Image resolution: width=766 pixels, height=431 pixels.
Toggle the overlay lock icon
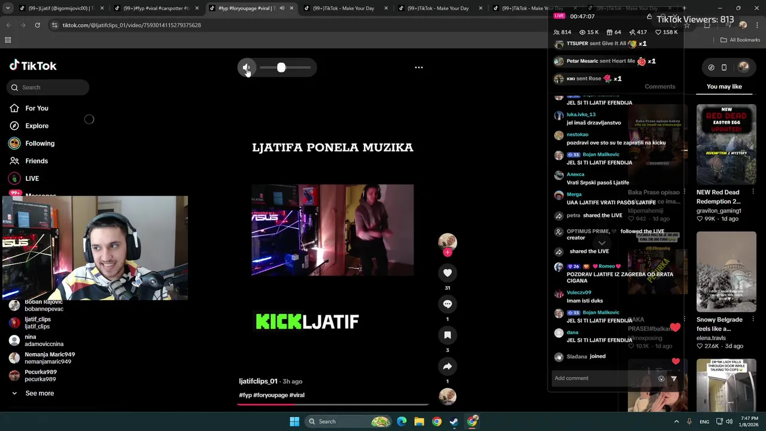[649, 16]
